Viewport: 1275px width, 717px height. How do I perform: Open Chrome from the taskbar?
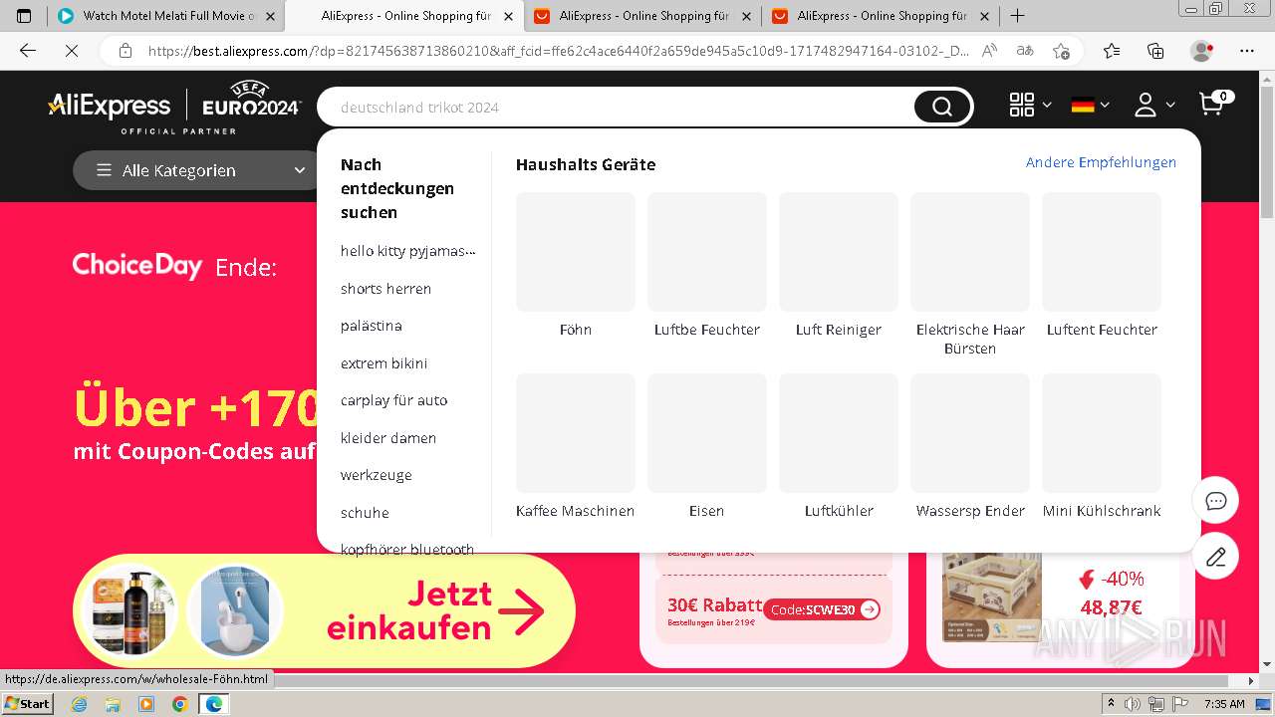179,704
